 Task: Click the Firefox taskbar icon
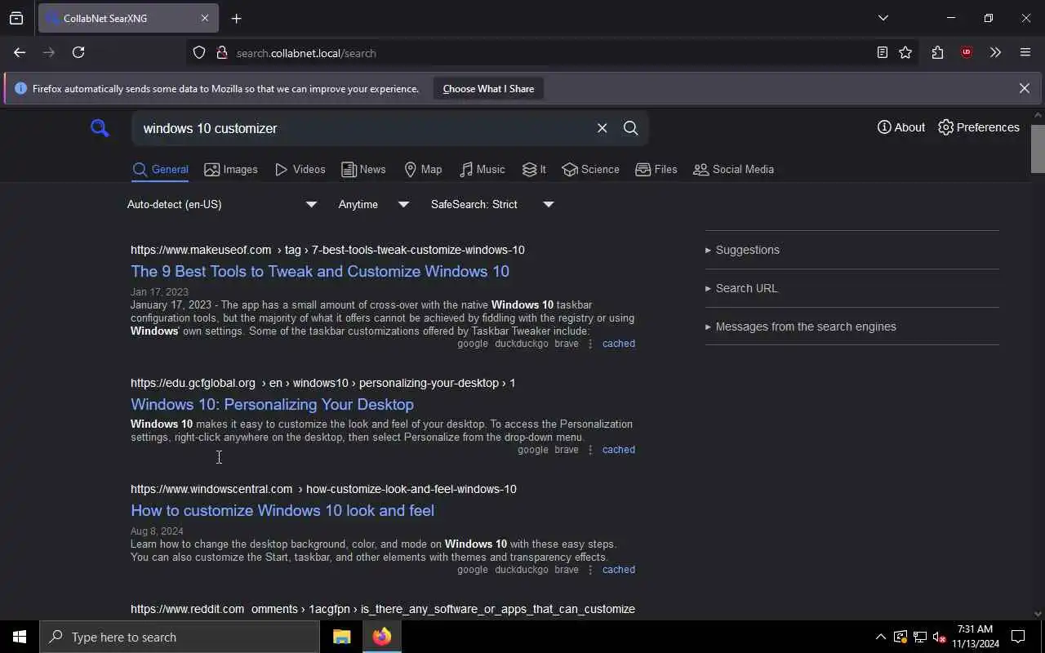(x=382, y=637)
